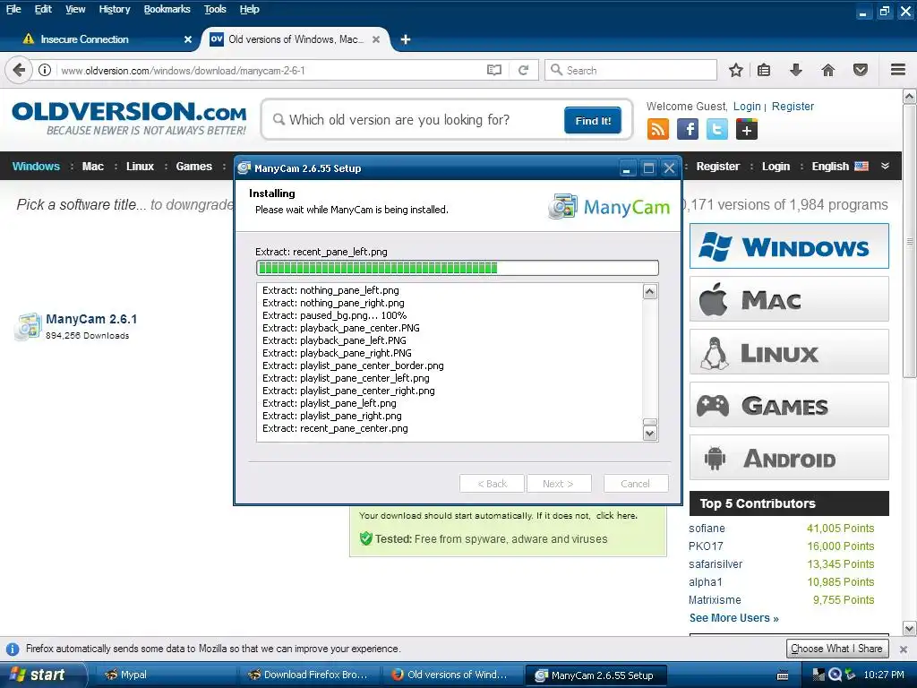Screen dimensions: 917x688
Task: Toggle reader view icon in address bar
Action: coord(494,70)
